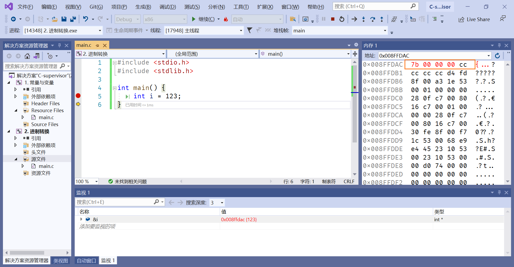
Task: Pin the Memory 1 (内存 1) panel
Action: [499, 46]
